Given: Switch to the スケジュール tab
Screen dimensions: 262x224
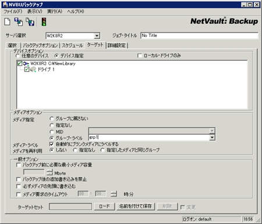Looking at the screenshot, I should point(72,45).
